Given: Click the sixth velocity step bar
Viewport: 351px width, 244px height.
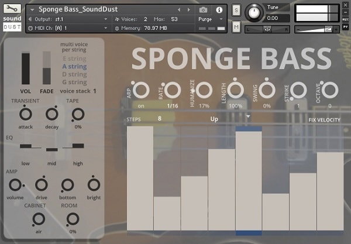Looking at the screenshot, I should 276,212.
